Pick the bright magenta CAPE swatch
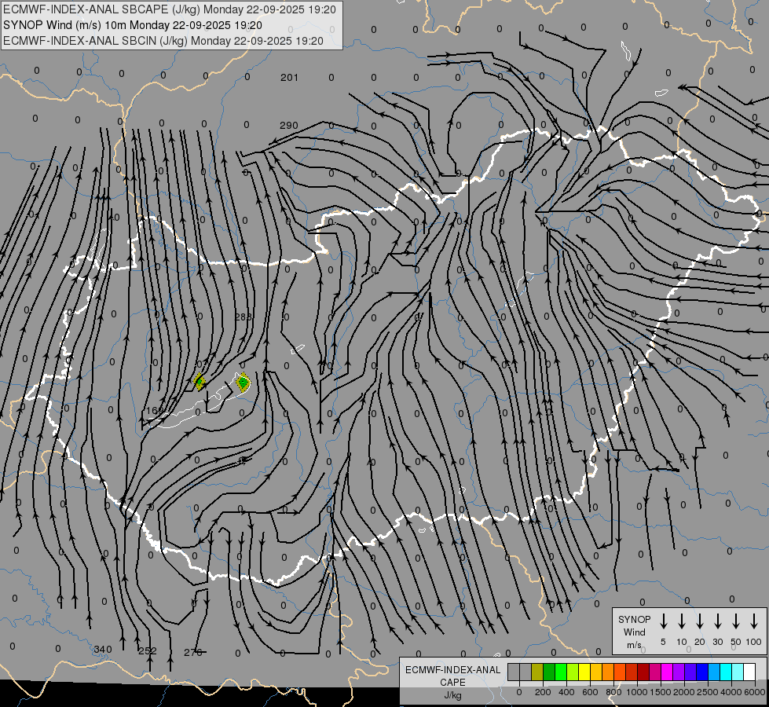The width and height of the screenshot is (769, 707). click(668, 672)
